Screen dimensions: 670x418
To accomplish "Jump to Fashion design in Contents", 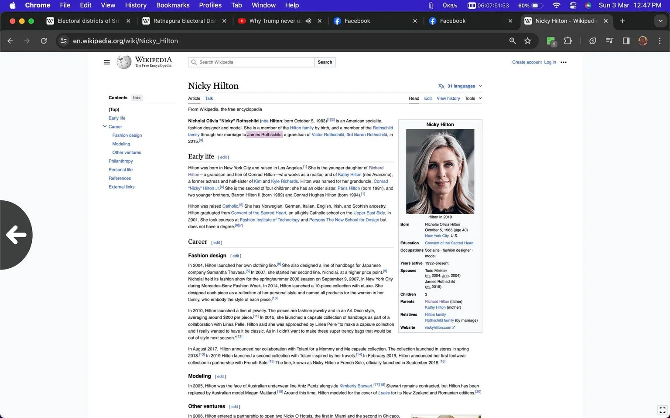I will tap(127, 135).
